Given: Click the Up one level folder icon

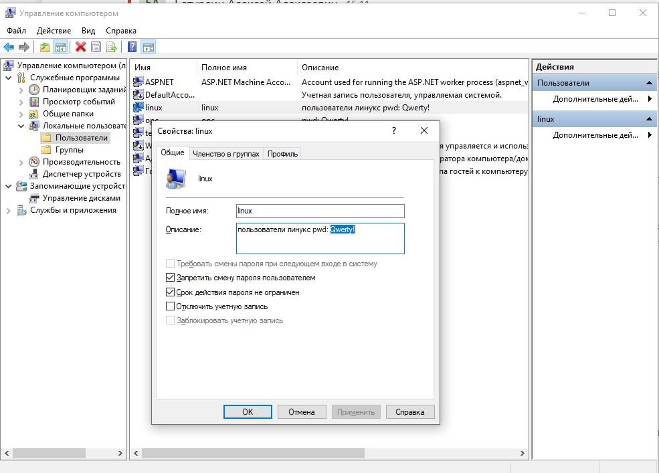Looking at the screenshot, I should (45, 47).
